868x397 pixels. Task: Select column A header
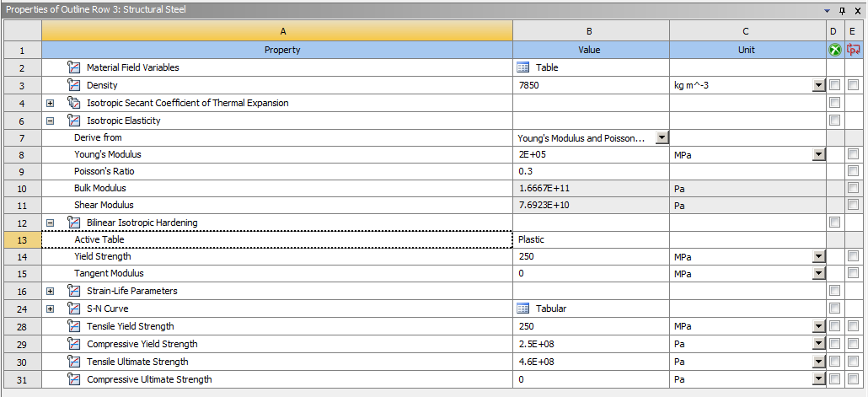[277, 31]
